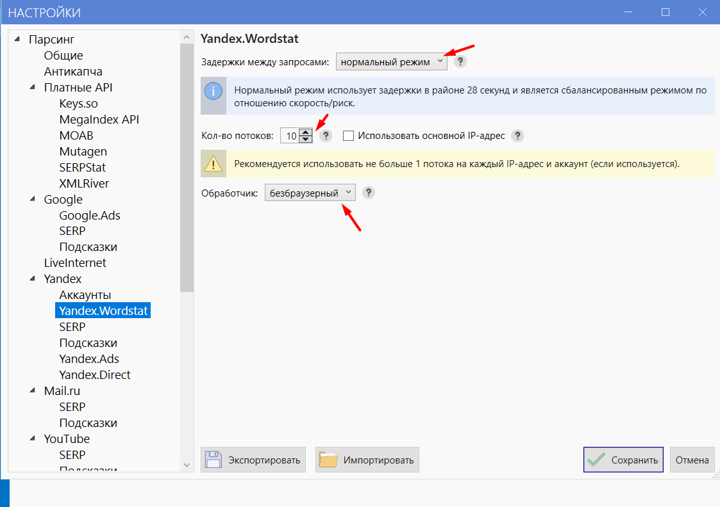
Task: Click the folder Импортировать icon
Action: (x=328, y=460)
